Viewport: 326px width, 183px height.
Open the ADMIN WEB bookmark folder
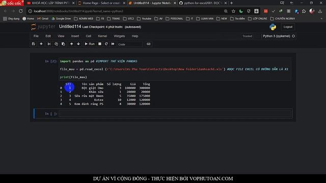tap(84, 19)
